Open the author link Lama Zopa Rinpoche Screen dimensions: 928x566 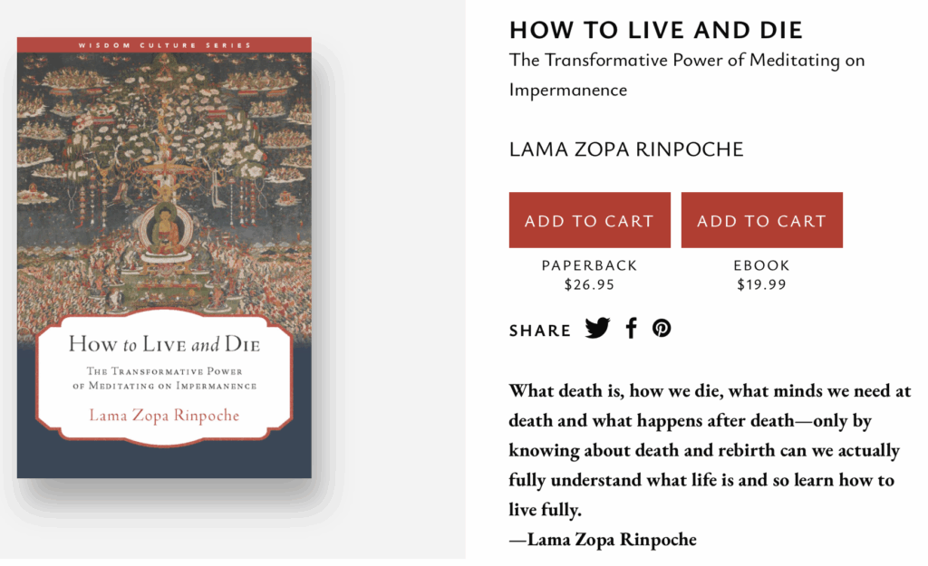pos(626,149)
